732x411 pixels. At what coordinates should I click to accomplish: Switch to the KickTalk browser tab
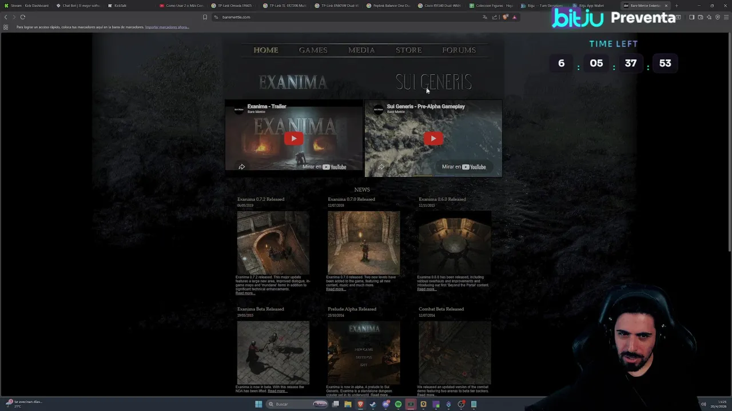[129, 6]
